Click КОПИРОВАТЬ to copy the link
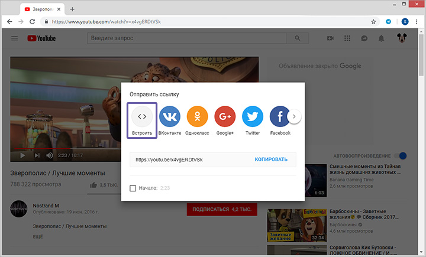 tap(271, 160)
